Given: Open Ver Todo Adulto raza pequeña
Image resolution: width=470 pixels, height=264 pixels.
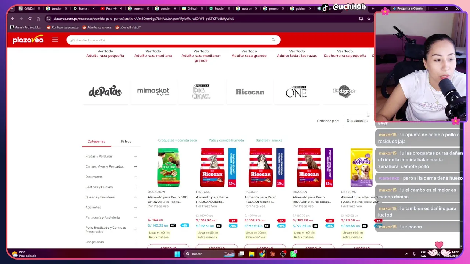Looking at the screenshot, I should (105, 54).
